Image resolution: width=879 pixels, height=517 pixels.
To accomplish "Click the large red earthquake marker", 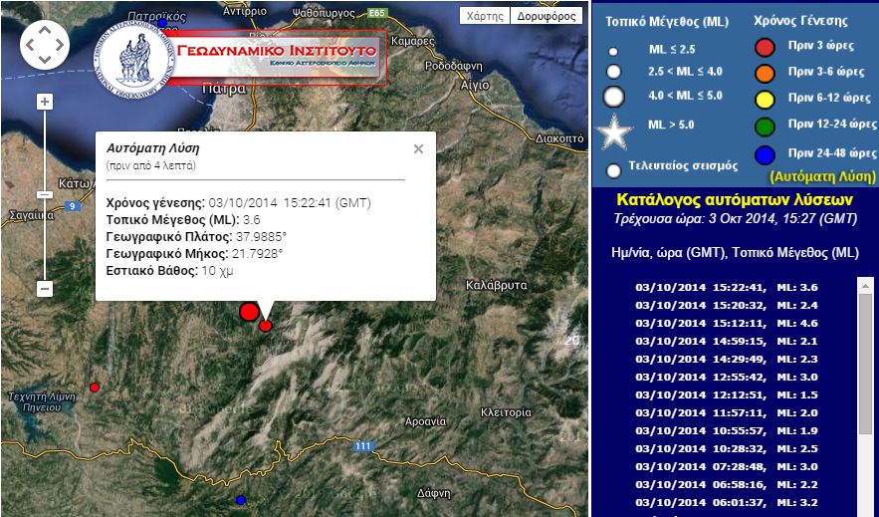I will (x=249, y=312).
